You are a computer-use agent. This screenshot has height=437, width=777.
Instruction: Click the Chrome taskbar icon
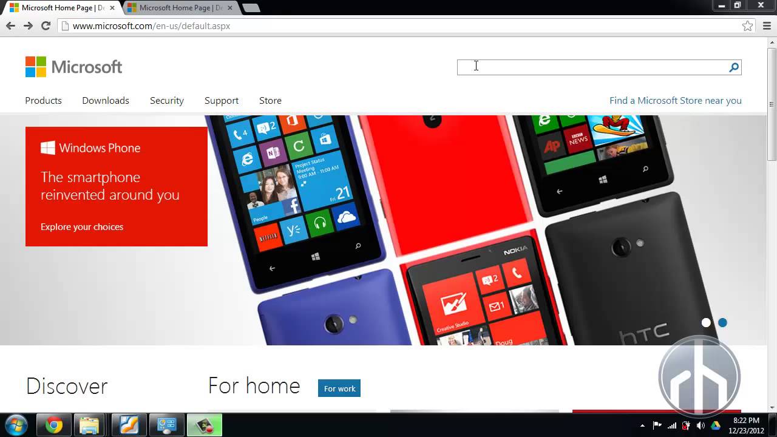click(x=53, y=425)
